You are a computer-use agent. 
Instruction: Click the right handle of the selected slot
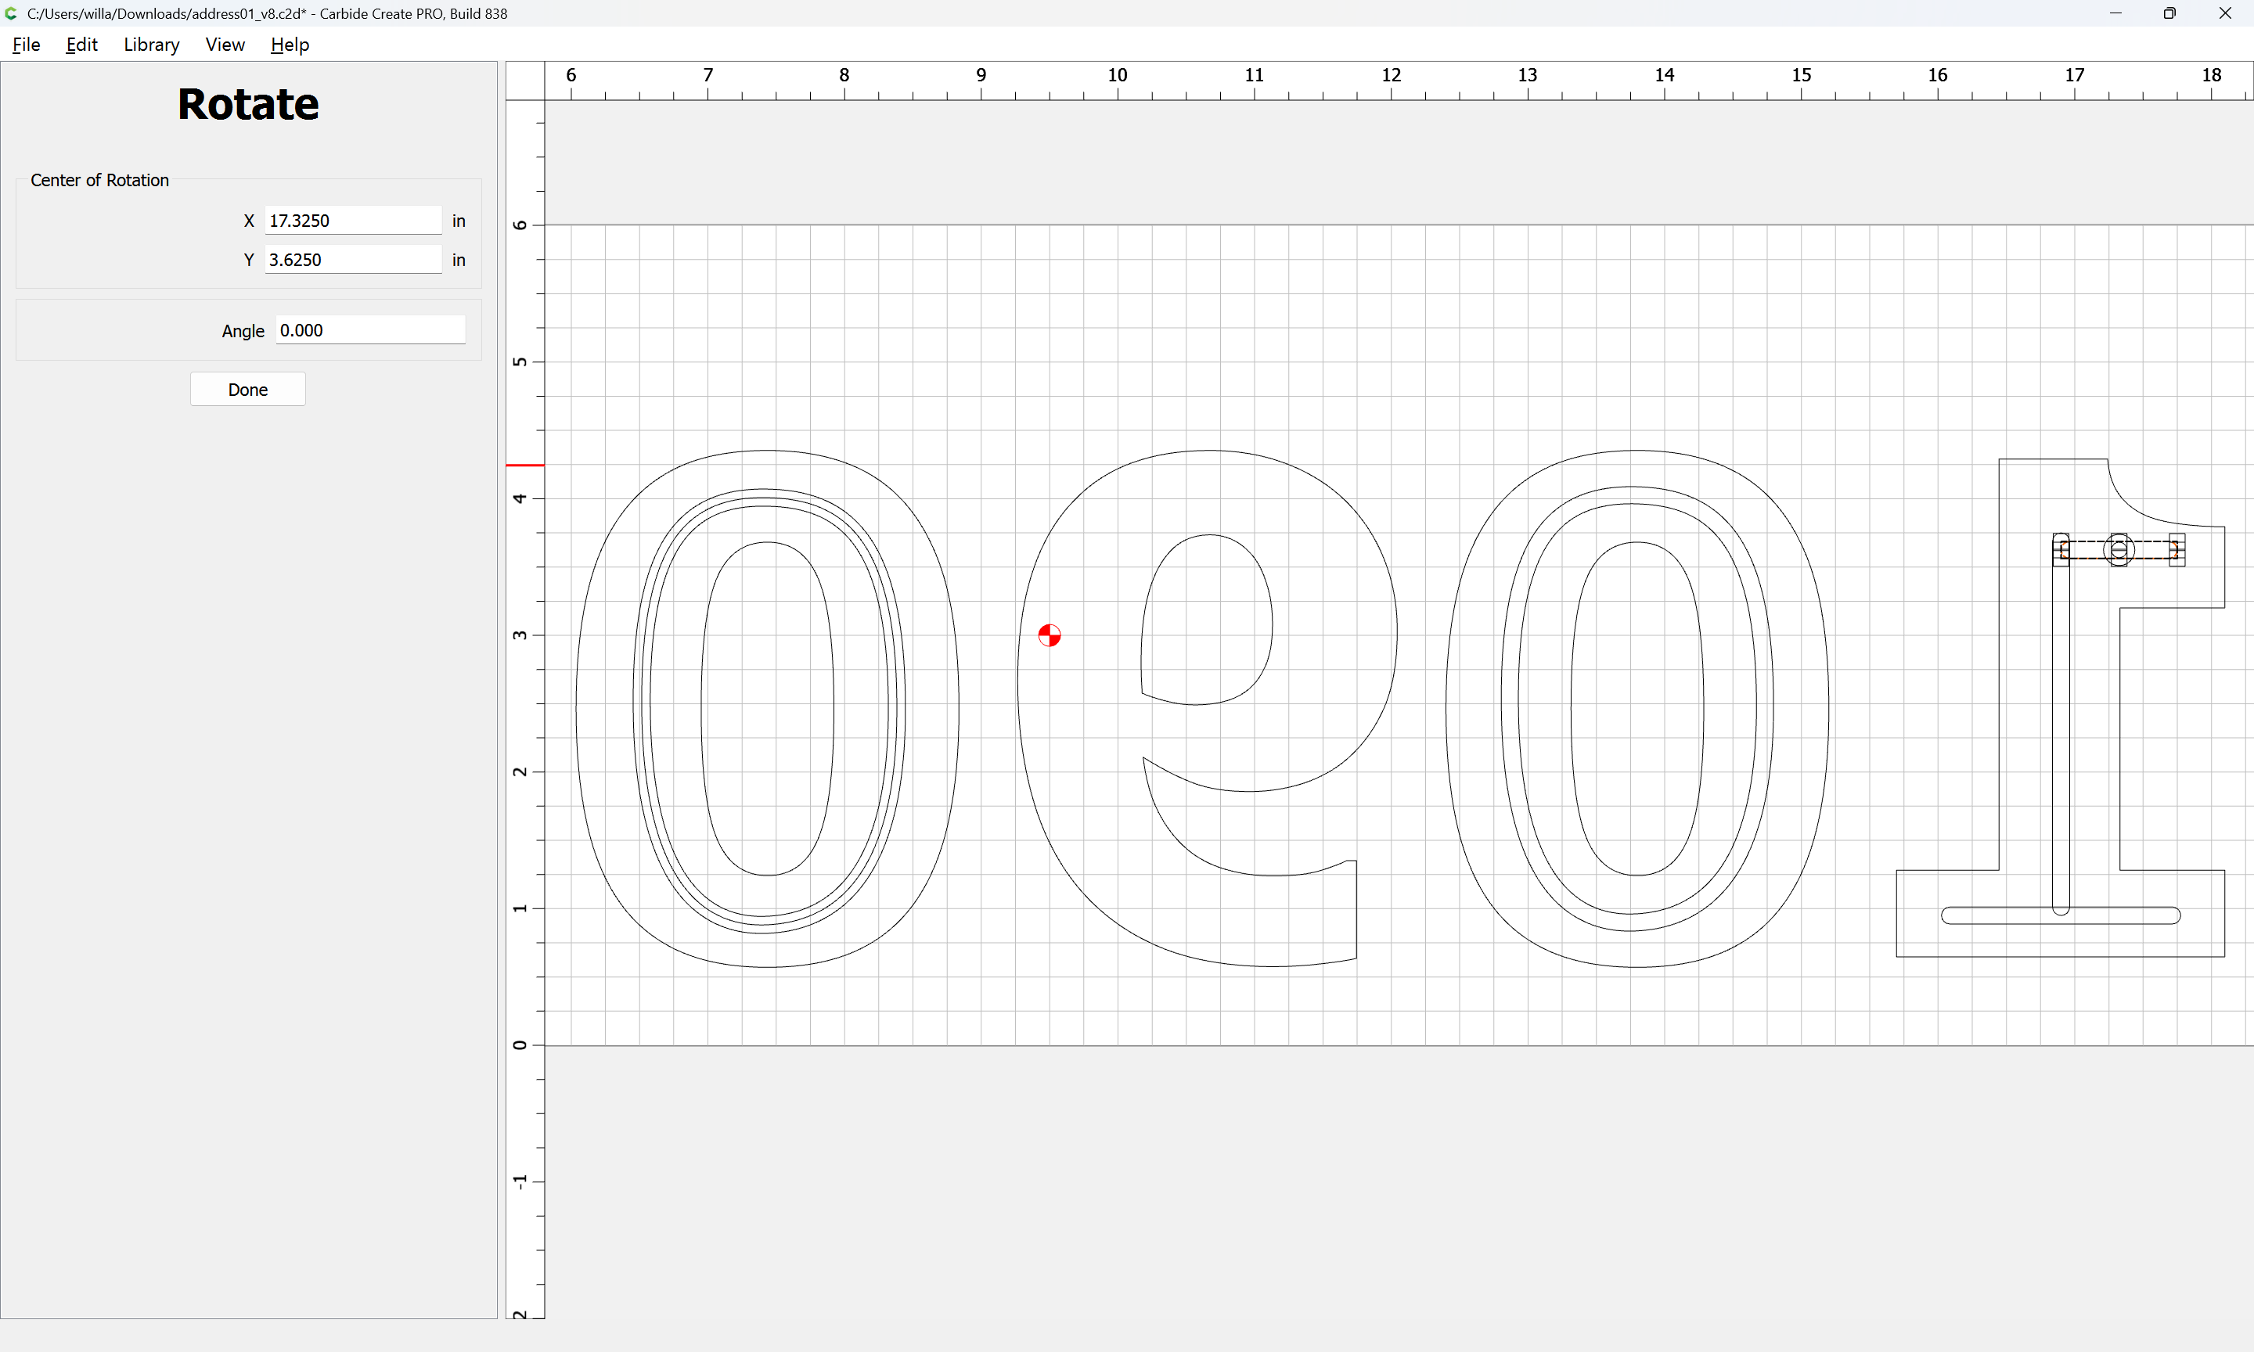tap(2177, 550)
